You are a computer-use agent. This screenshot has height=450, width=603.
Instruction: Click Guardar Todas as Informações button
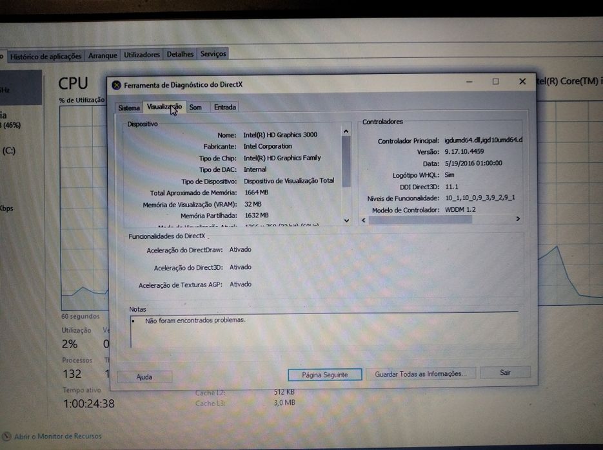[420, 373]
